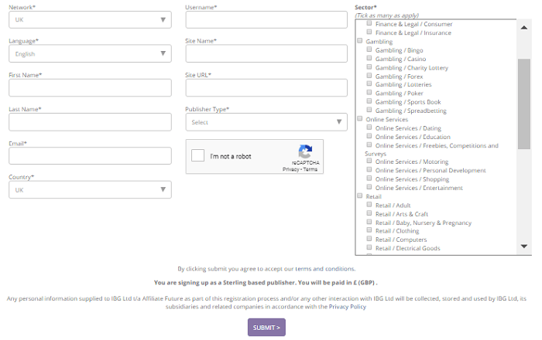This screenshot has height=340, width=542.
Task: Open the Publisher Type select dropdown
Action: [266, 122]
